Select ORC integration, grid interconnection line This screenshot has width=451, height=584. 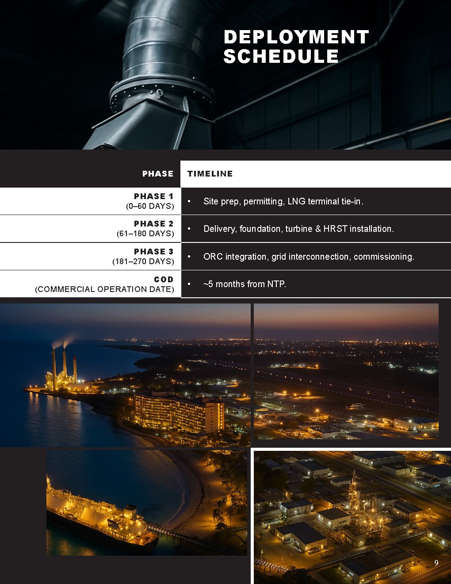[x=309, y=257]
